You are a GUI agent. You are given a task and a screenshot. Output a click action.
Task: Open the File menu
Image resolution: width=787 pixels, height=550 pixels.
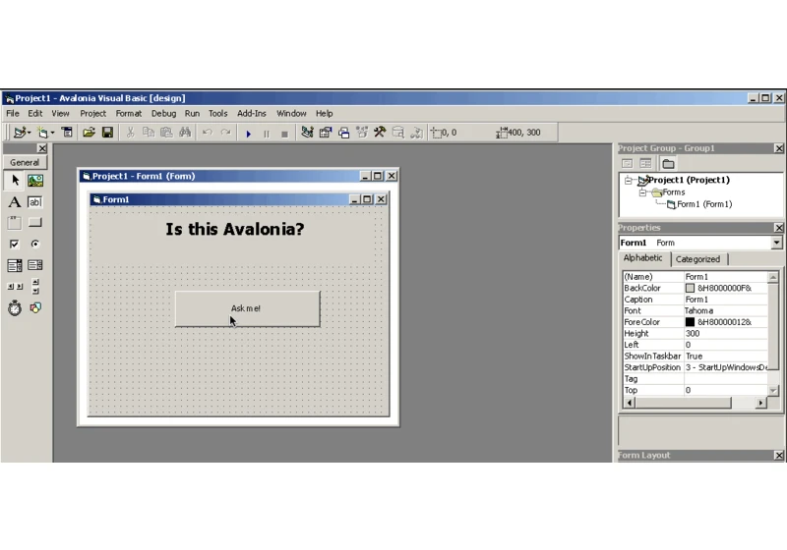(x=13, y=114)
